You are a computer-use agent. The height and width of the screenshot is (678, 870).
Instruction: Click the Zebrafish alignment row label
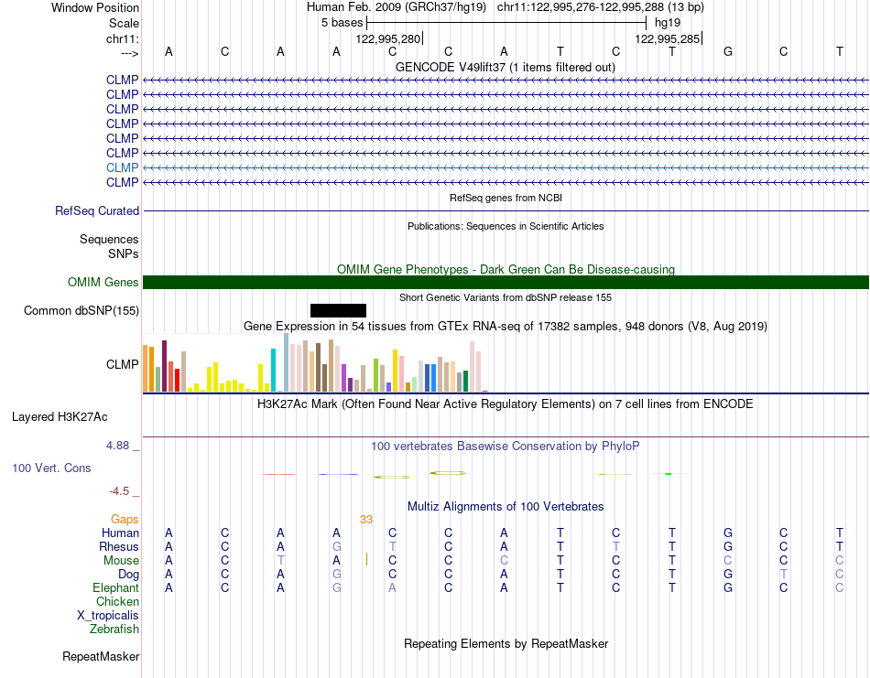point(114,630)
